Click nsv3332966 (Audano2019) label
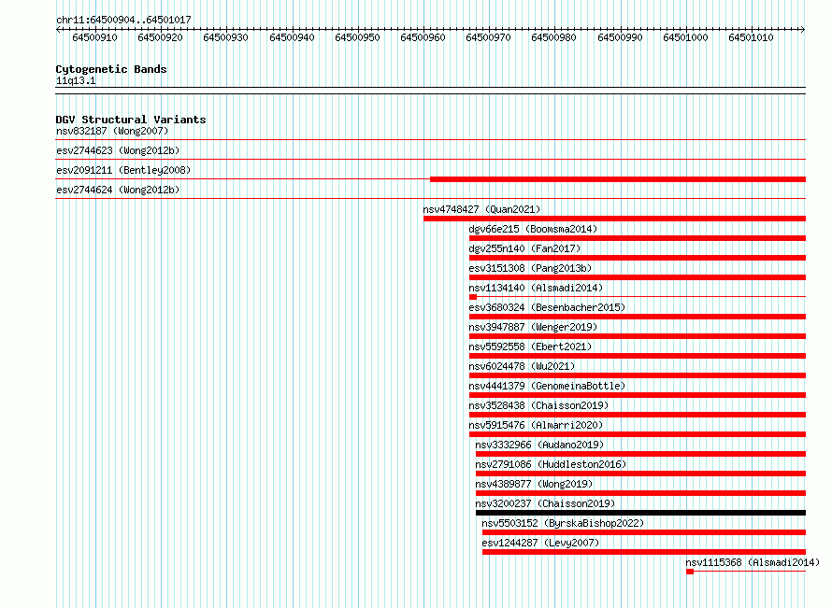The width and height of the screenshot is (832, 608). click(540, 445)
